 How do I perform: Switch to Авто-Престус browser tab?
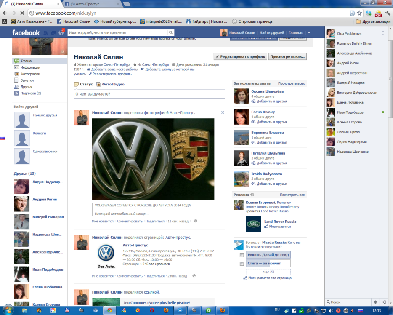tap(91, 4)
